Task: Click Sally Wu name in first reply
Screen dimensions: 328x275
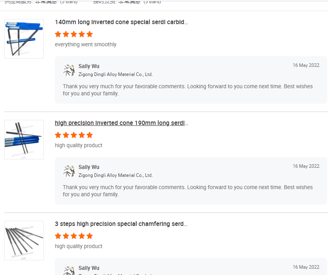Action: [x=89, y=66]
